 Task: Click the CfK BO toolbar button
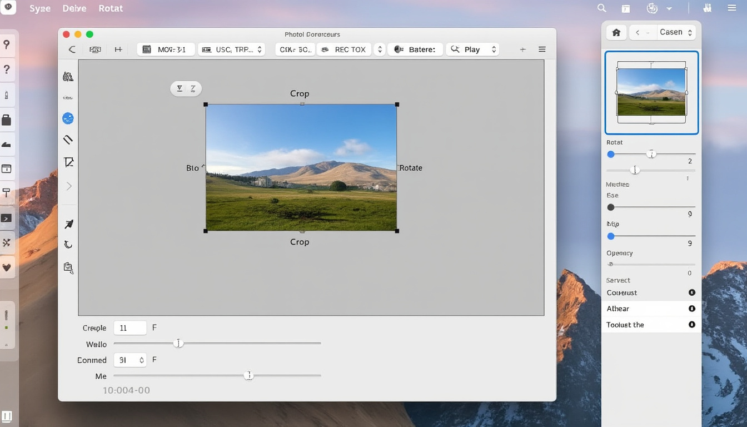click(295, 49)
